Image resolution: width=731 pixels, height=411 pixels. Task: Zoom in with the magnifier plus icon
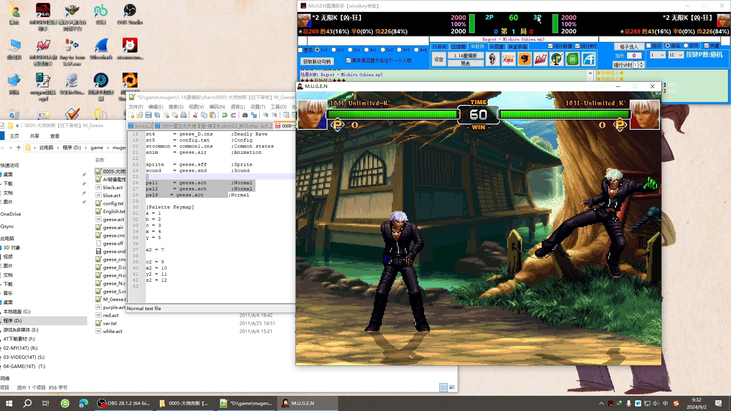click(265, 115)
